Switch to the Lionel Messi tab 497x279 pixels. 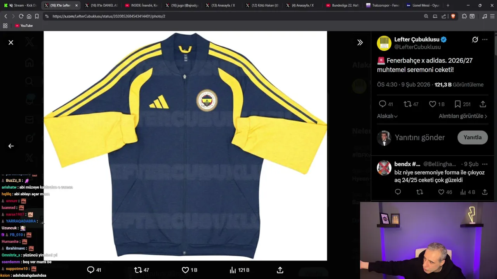pyautogui.click(x=423, y=5)
